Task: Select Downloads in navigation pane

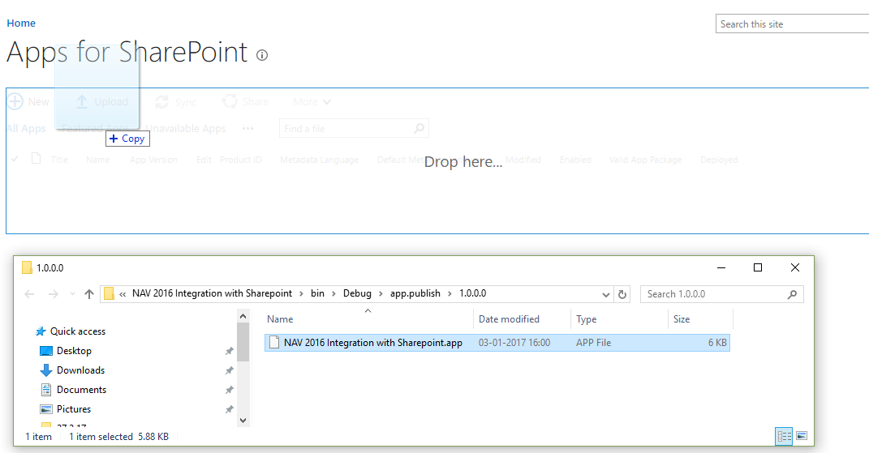Action: pos(80,370)
